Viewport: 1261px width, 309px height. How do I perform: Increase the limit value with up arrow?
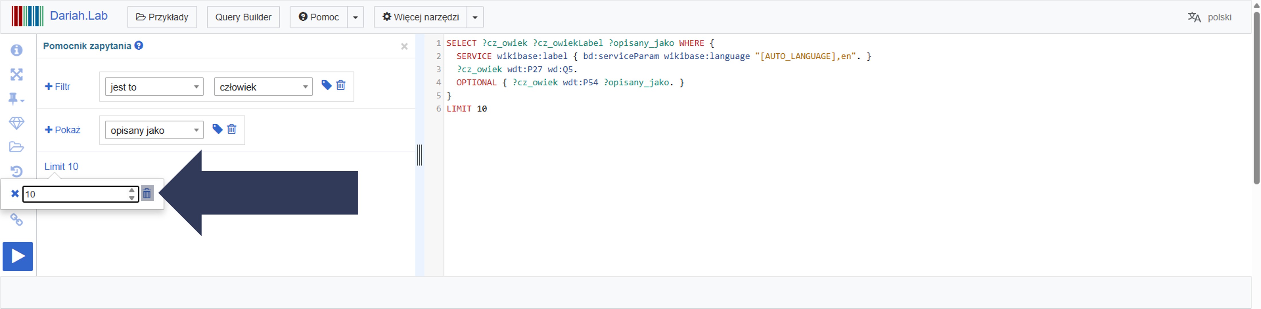(132, 190)
